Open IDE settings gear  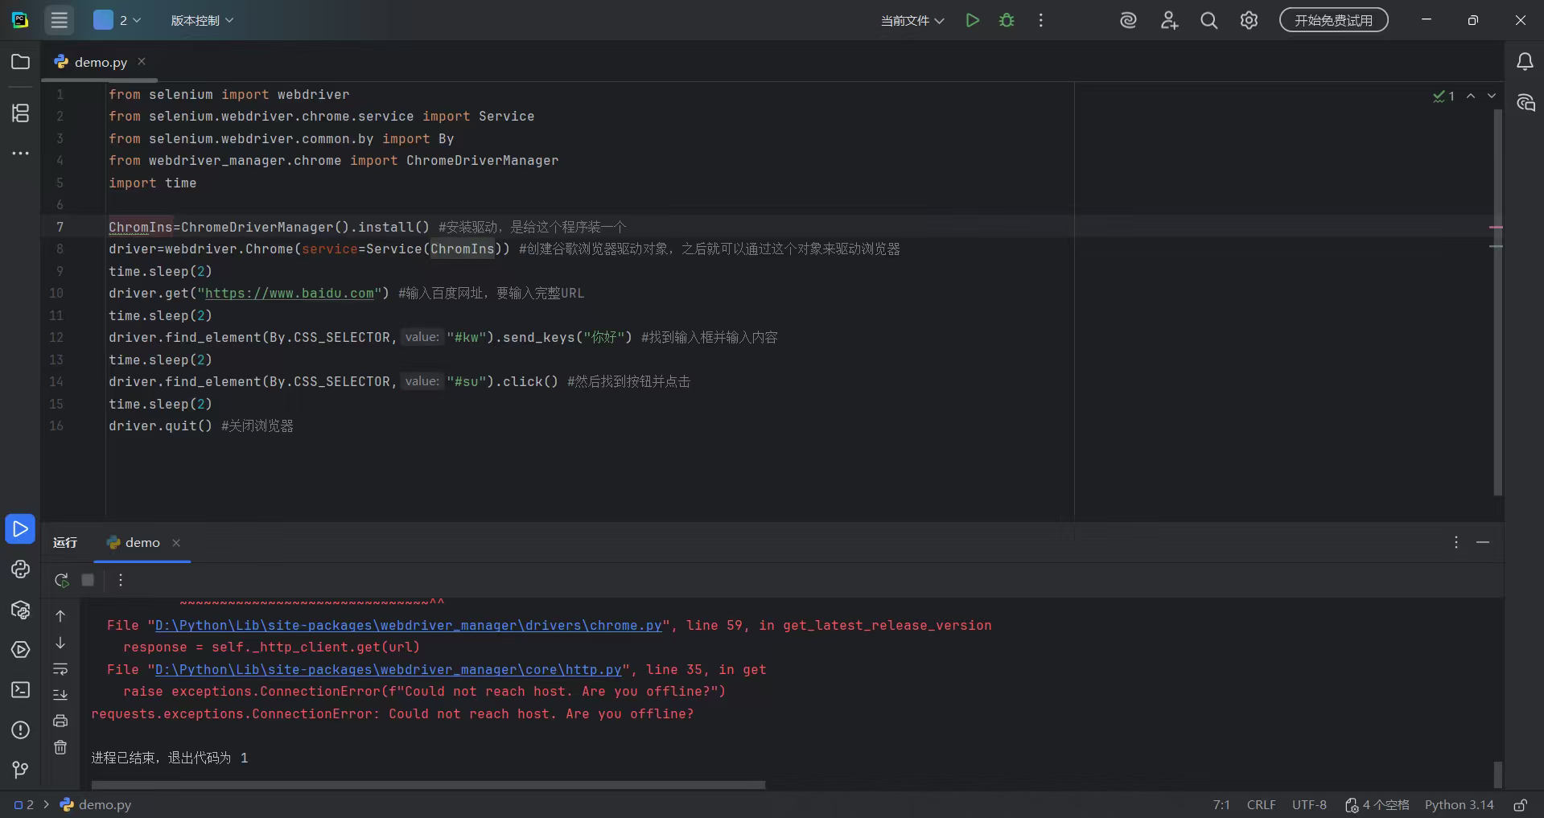pyautogui.click(x=1249, y=20)
